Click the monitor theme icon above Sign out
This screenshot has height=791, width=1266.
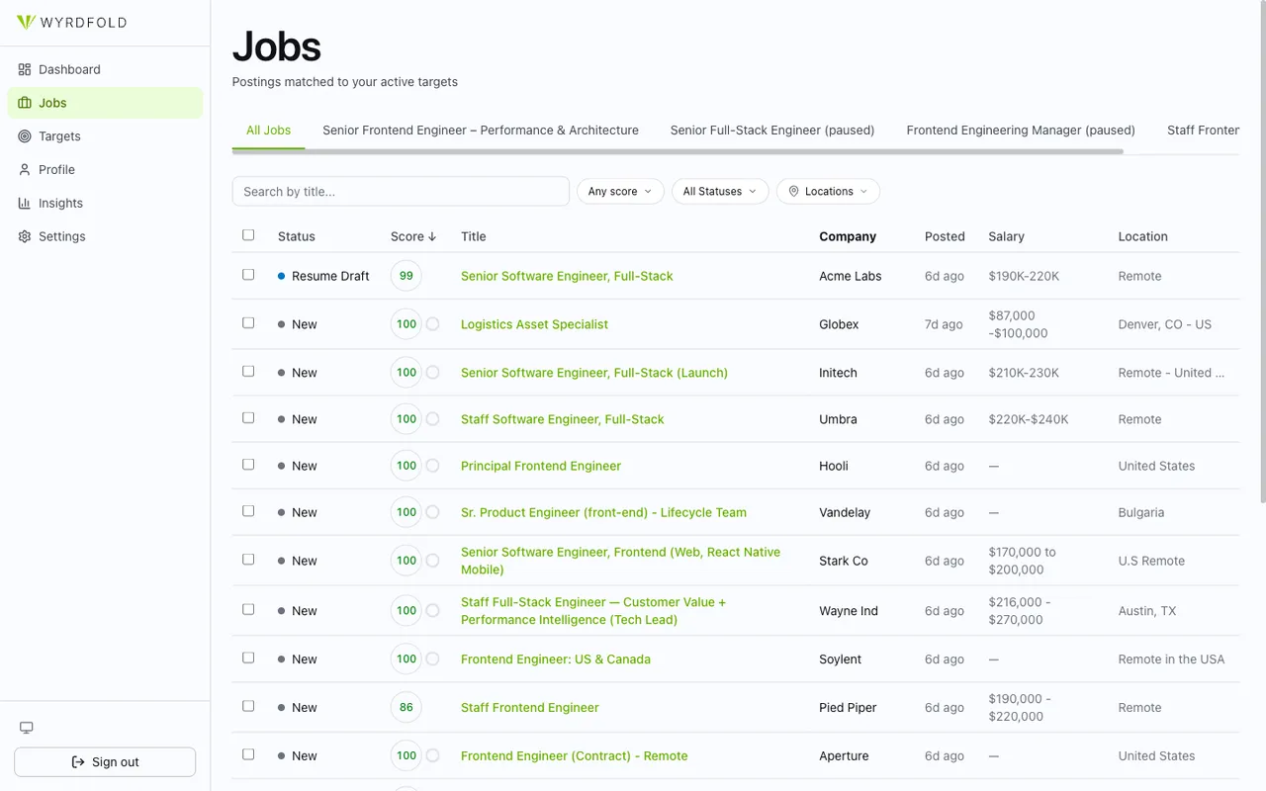[x=27, y=728]
